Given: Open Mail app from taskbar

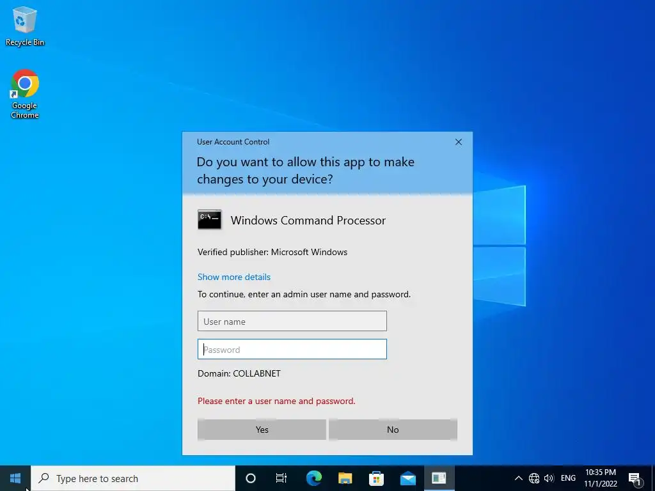Looking at the screenshot, I should [x=407, y=478].
